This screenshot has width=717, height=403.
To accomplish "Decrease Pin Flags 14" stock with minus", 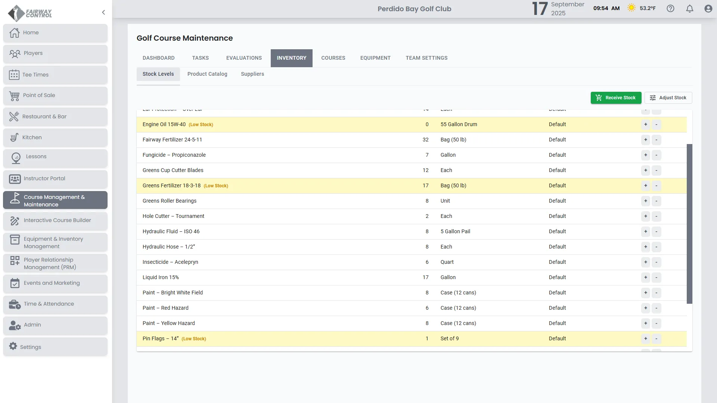I will tap(656, 339).
